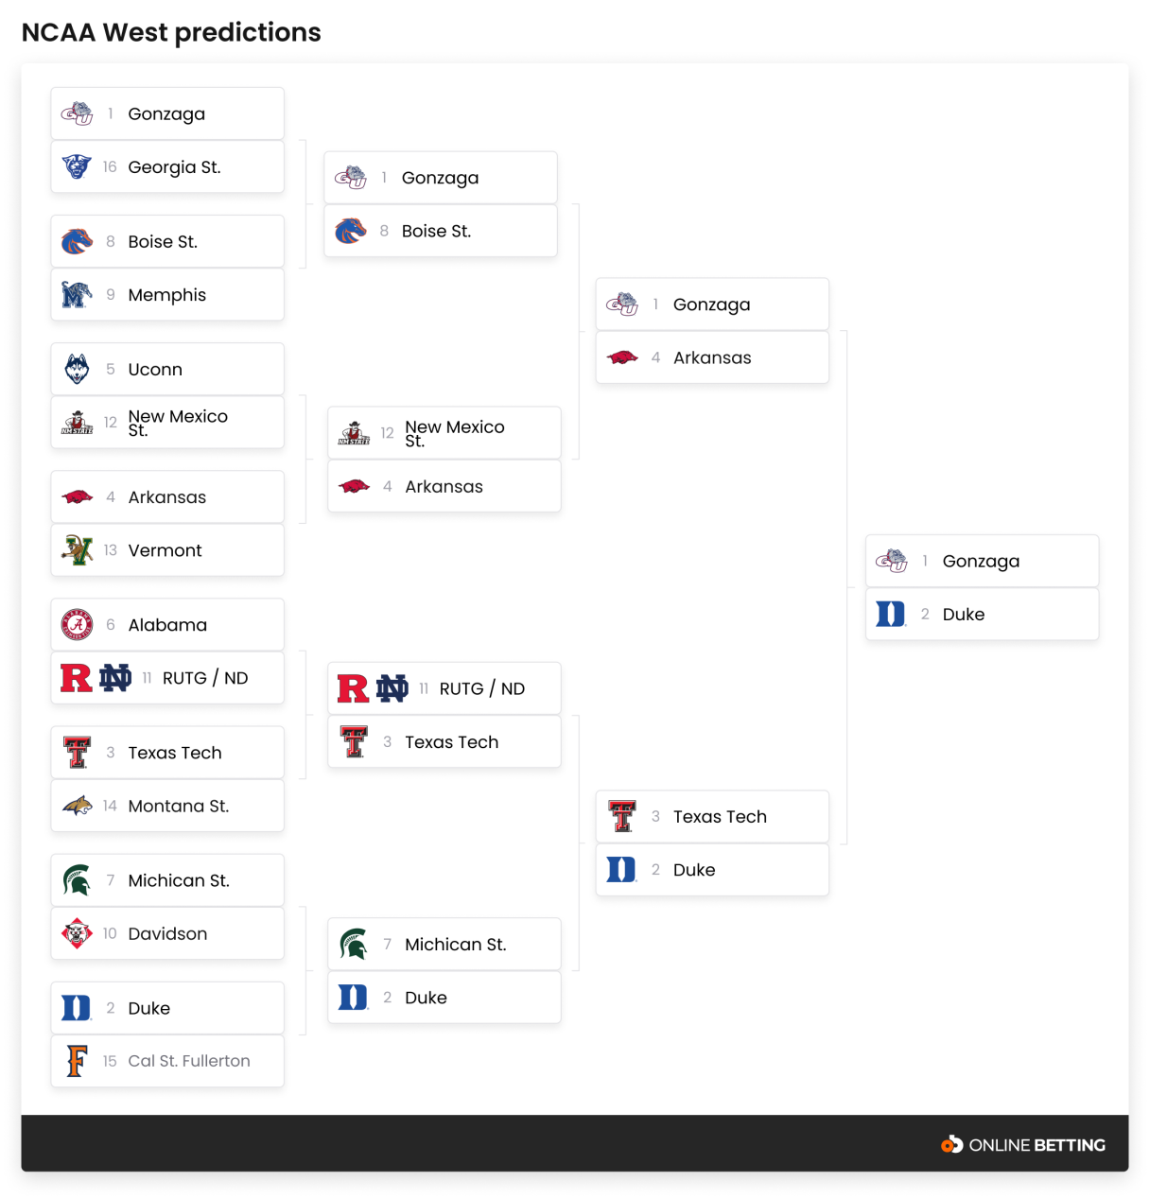Select Gonzaga in the regional final
This screenshot has width=1150, height=1199.
(x=983, y=561)
